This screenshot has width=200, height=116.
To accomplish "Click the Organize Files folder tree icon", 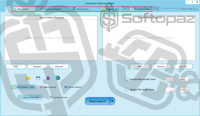I will [104, 9].
